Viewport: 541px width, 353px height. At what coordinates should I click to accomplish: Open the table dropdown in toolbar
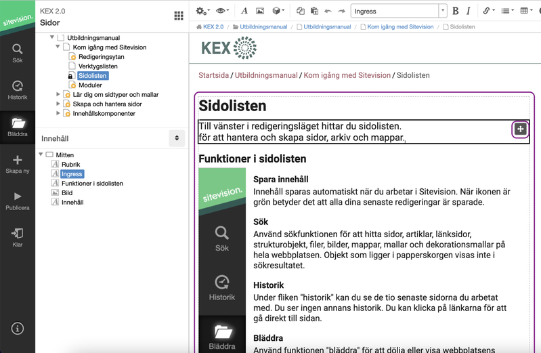(526, 11)
